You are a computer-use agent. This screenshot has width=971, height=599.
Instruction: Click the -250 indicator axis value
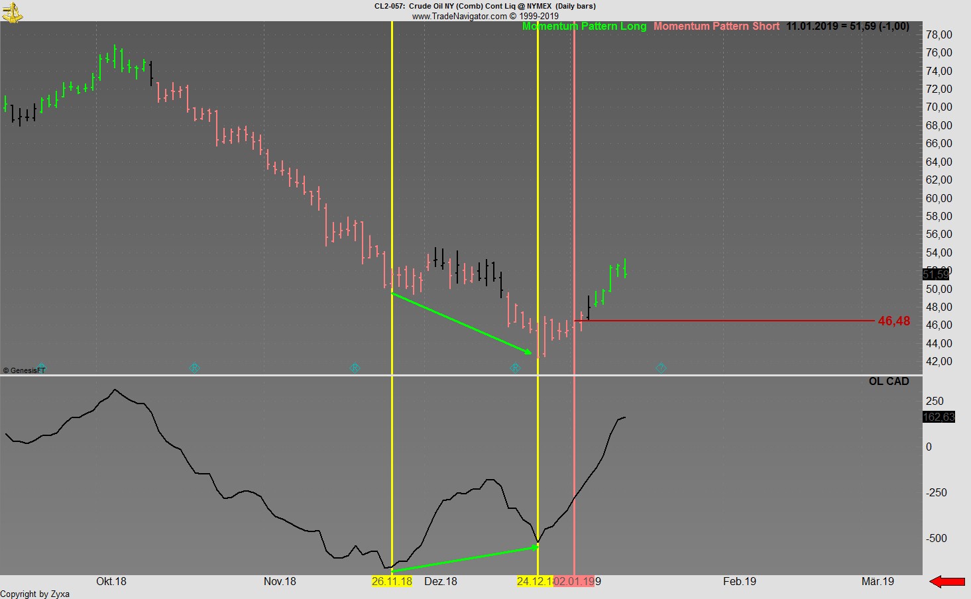click(x=937, y=493)
